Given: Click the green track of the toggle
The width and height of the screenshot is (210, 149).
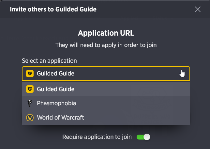Looking at the screenshot, I should click(x=140, y=137).
